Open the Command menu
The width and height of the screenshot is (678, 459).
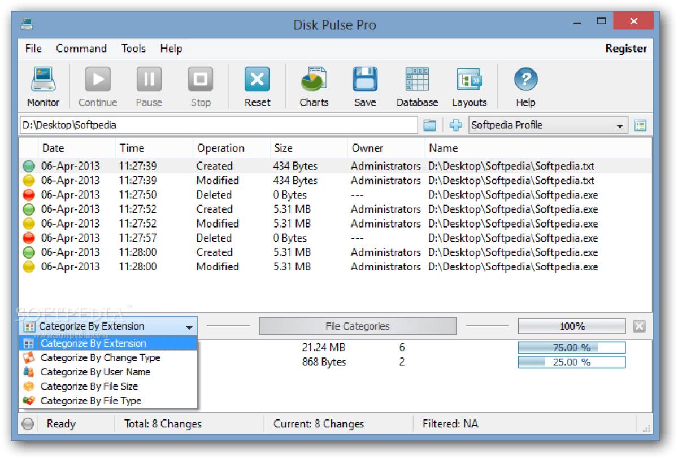(81, 49)
